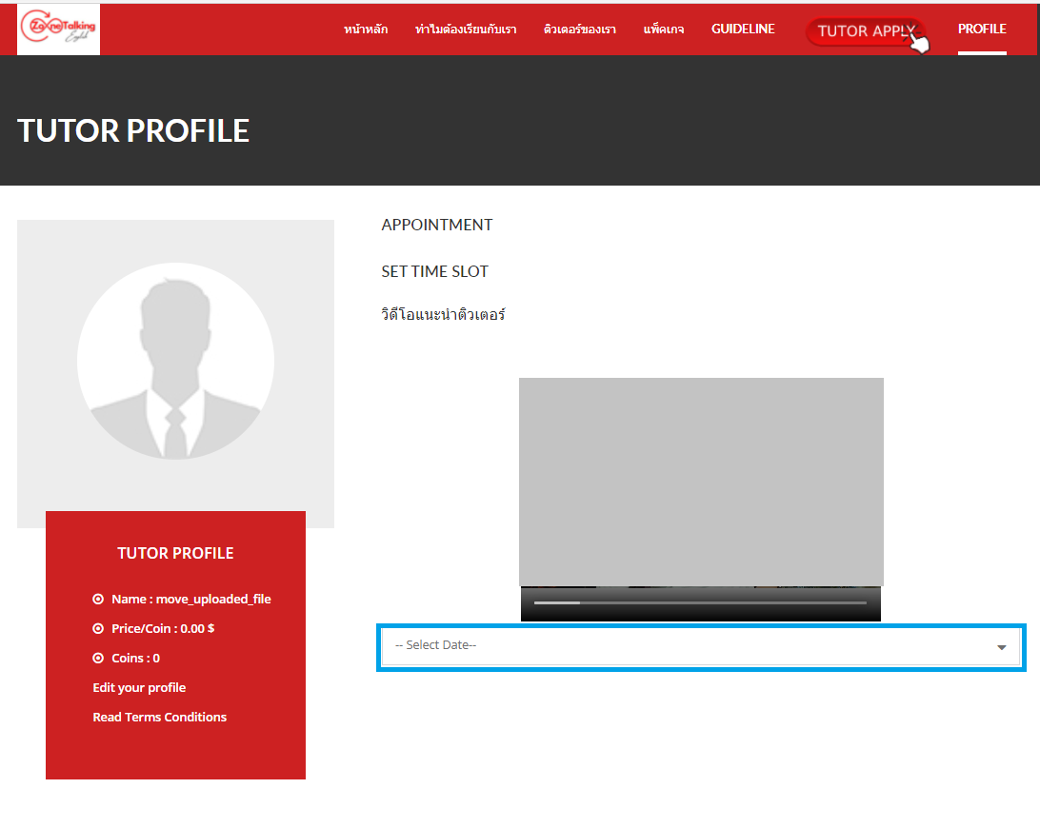Click the TUTOR APPLY button
Viewport: 1040px width, 828px height.
click(866, 31)
